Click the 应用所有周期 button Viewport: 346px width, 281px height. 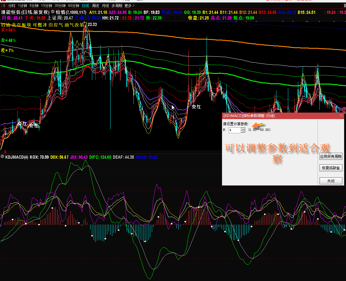331,156
